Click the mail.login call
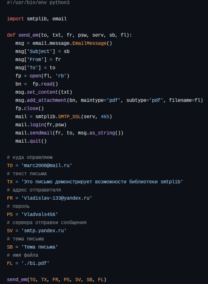The width and height of the screenshot is (208, 284). coord(41,125)
